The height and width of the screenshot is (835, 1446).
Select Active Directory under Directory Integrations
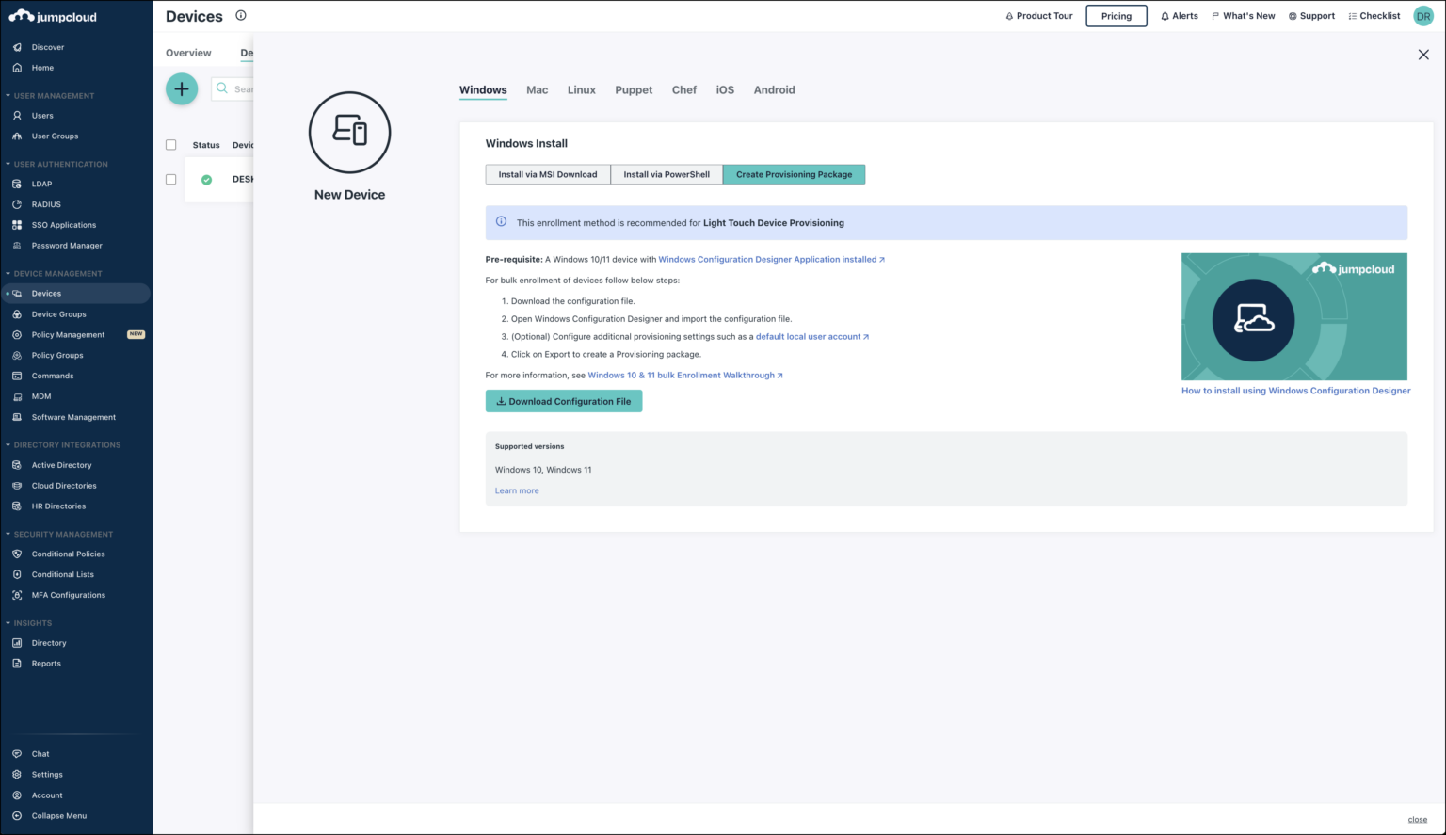62,464
